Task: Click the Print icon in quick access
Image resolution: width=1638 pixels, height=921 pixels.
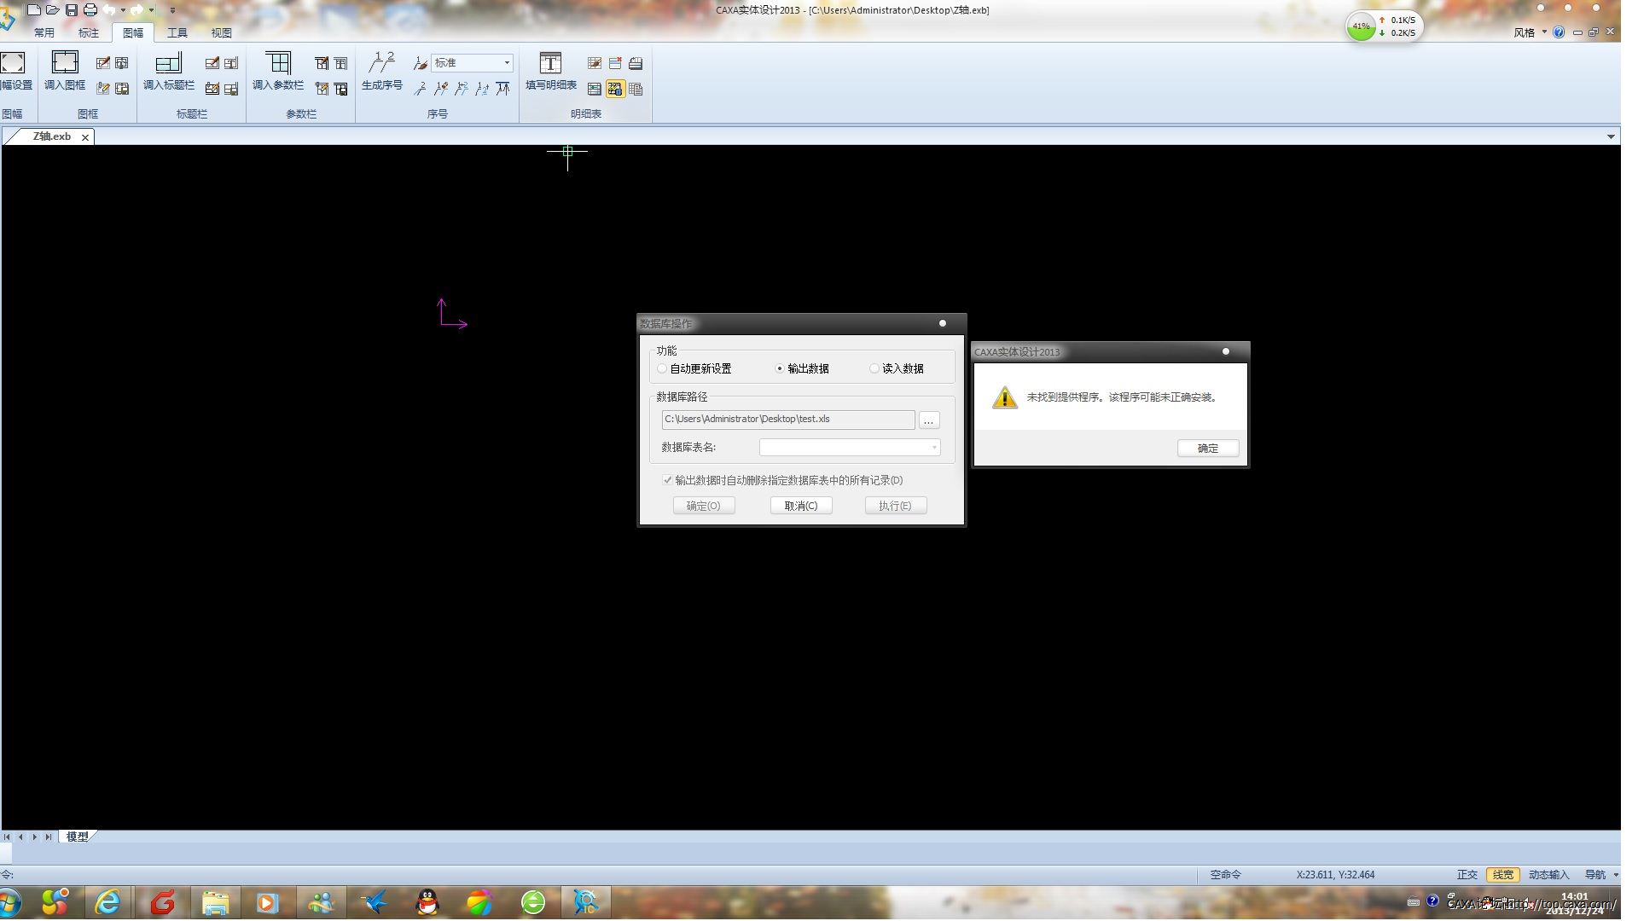Action: [x=90, y=10]
